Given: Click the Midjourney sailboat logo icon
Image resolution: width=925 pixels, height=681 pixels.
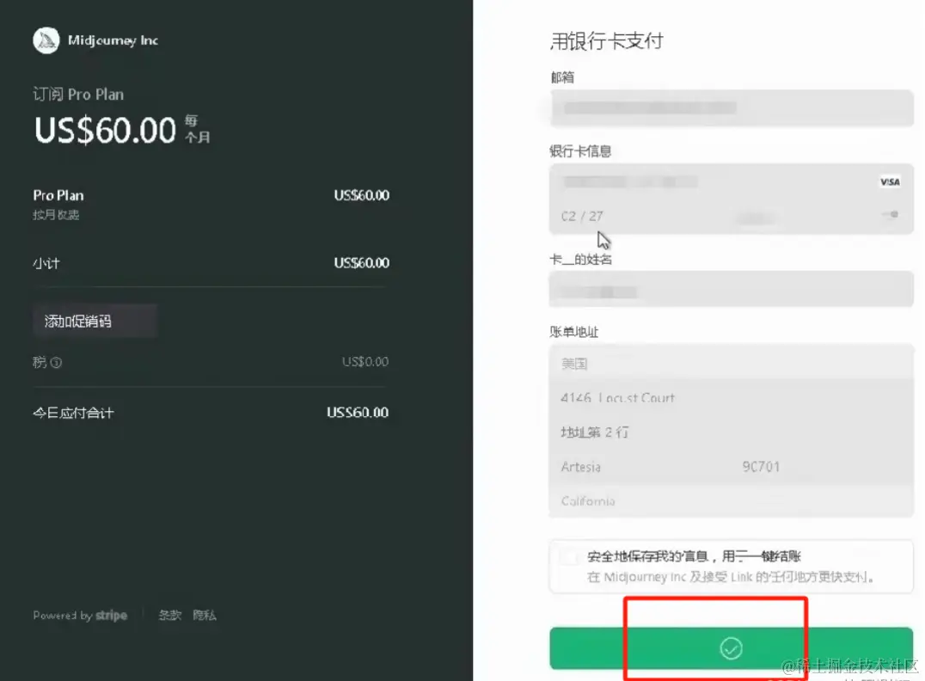Looking at the screenshot, I should [46, 40].
